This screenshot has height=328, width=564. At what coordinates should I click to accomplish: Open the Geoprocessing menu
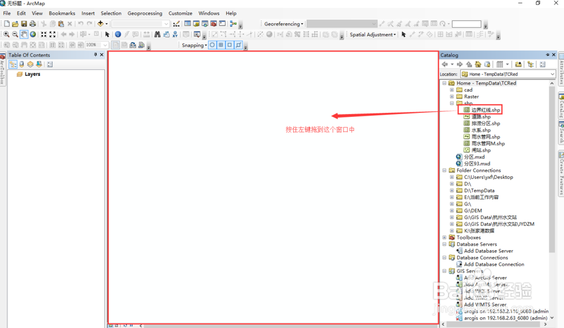pyautogui.click(x=144, y=14)
